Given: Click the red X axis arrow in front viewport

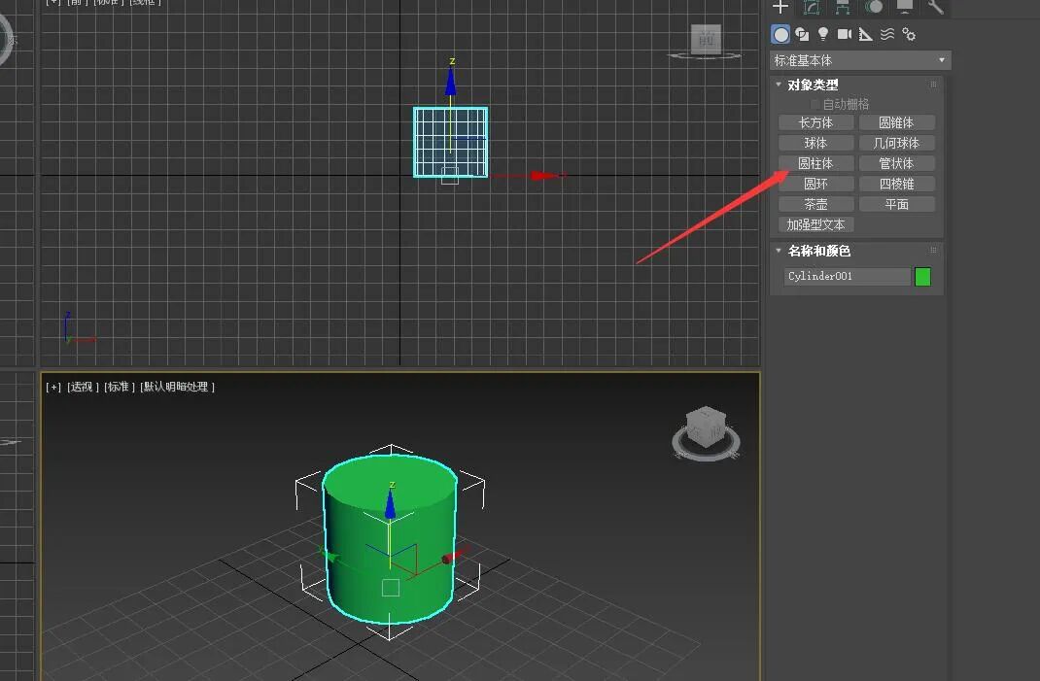Looking at the screenshot, I should 545,176.
